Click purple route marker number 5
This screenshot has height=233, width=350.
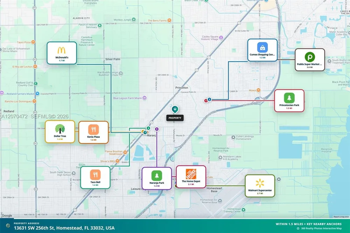(x=157, y=129)
